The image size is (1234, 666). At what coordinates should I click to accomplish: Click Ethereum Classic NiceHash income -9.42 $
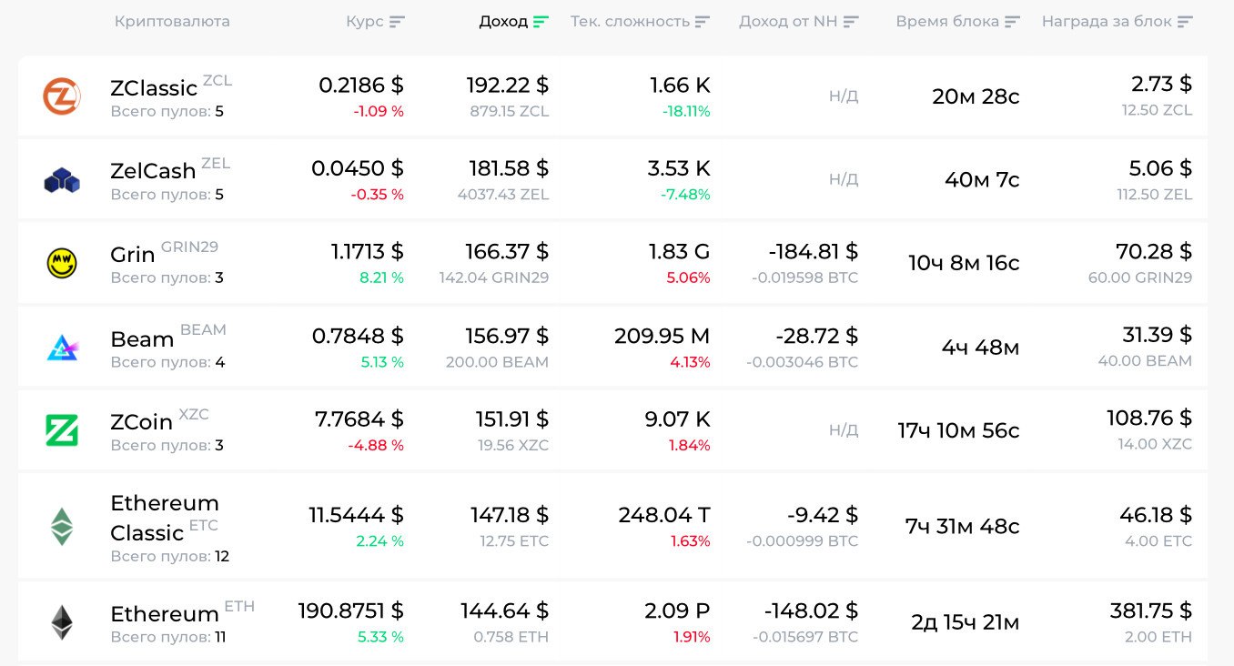pos(823,516)
